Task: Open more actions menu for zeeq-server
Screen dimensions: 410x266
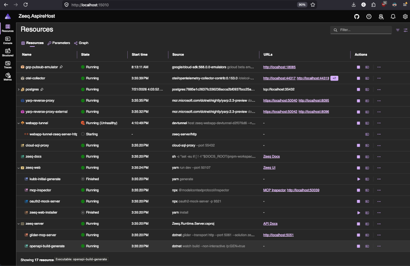Action: pos(379,224)
